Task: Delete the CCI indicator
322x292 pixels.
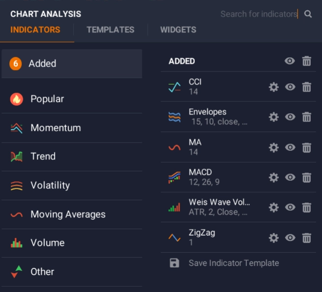Action: click(x=307, y=87)
